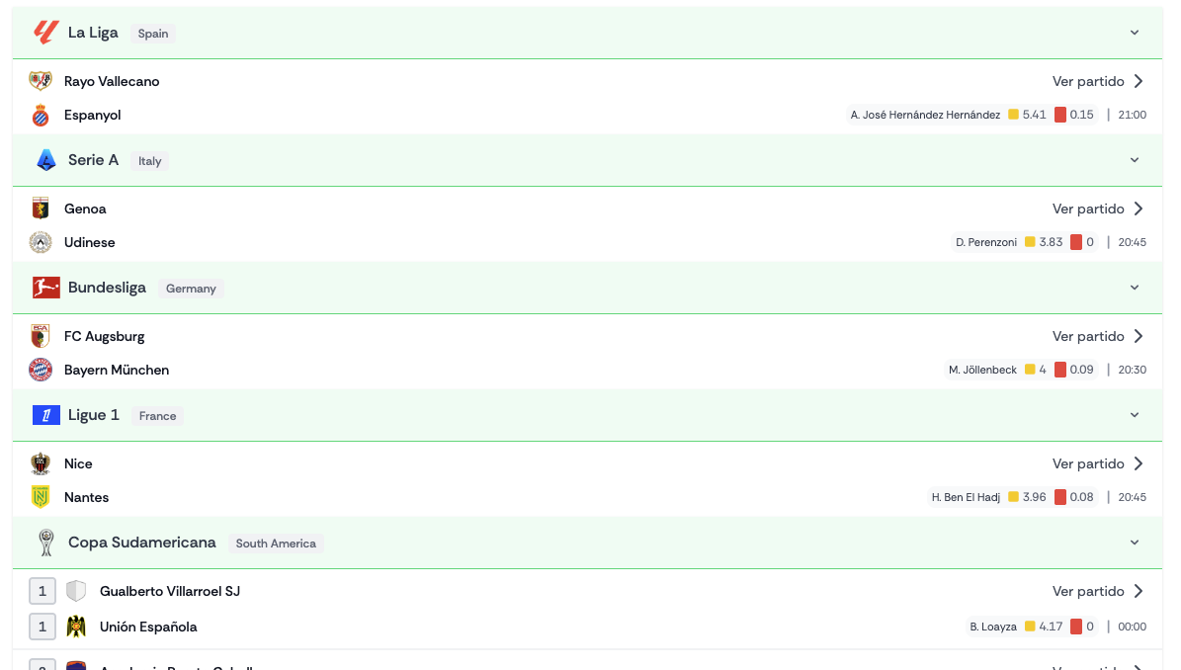Screen dimensions: 1181x670
Task: Click the 20:30 kickoff time
Action: (1132, 370)
